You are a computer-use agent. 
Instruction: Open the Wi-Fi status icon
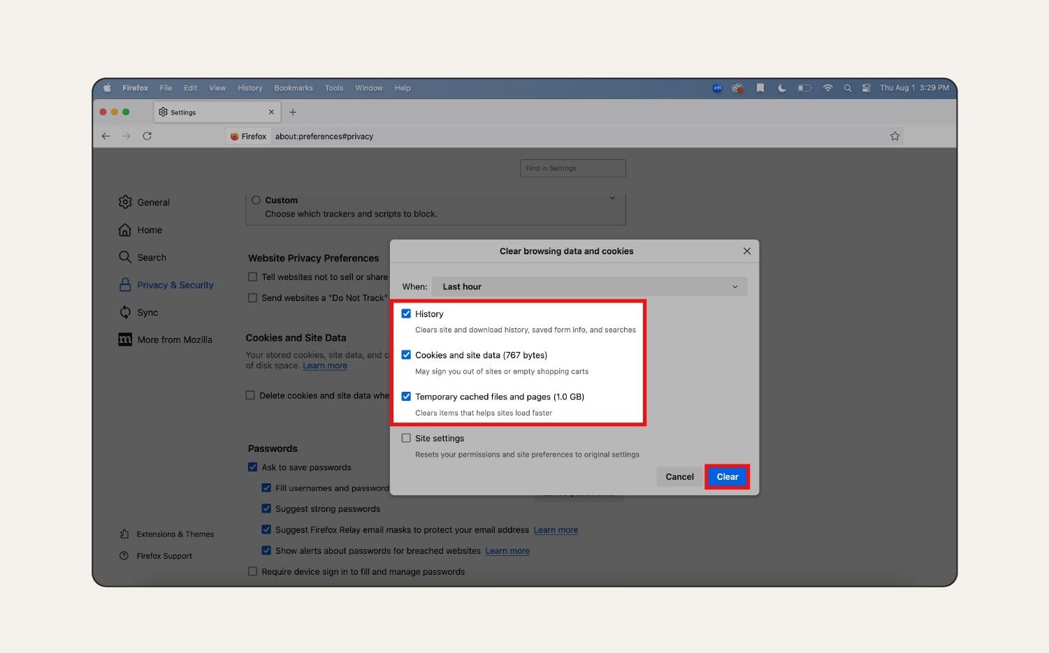pos(827,88)
